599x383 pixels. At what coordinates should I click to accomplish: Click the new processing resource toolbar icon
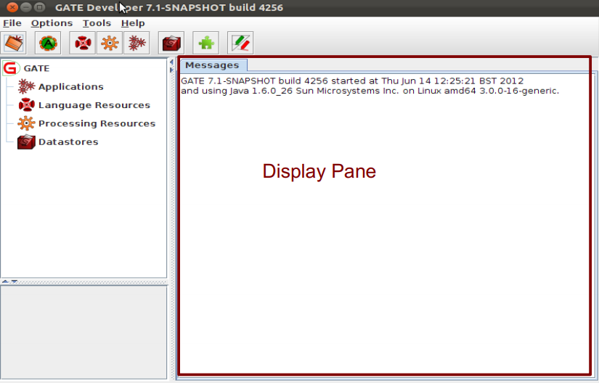[x=110, y=43]
